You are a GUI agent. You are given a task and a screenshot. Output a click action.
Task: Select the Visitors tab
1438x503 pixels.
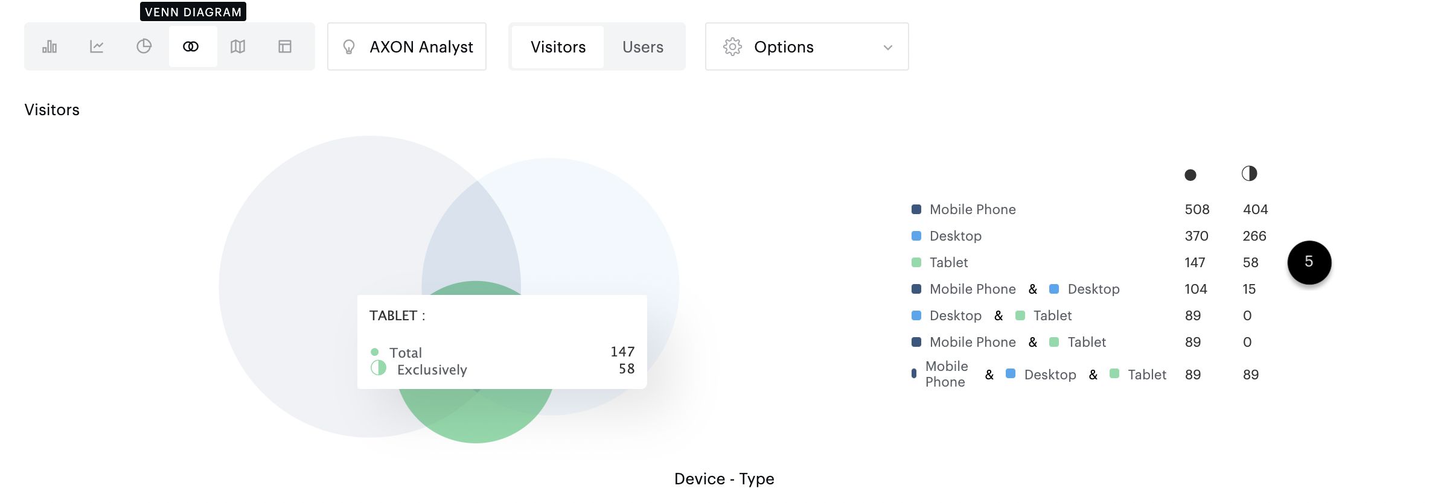pyautogui.click(x=558, y=46)
